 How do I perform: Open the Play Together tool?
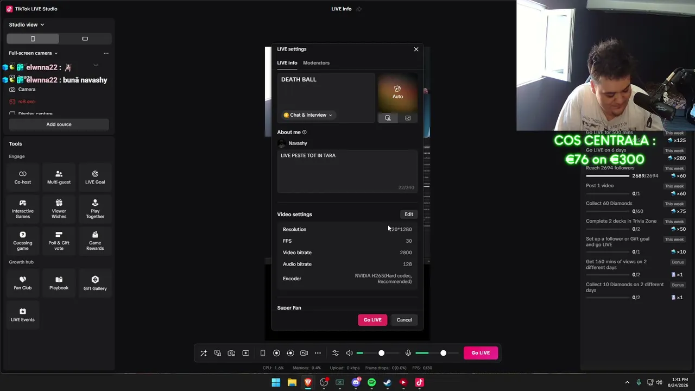95,209
